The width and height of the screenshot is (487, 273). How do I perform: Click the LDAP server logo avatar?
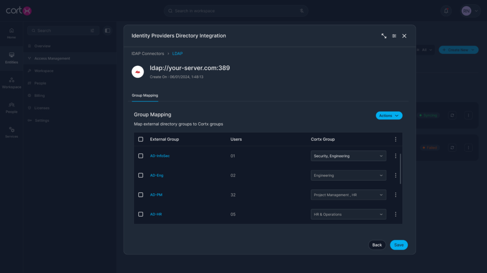coord(138,72)
